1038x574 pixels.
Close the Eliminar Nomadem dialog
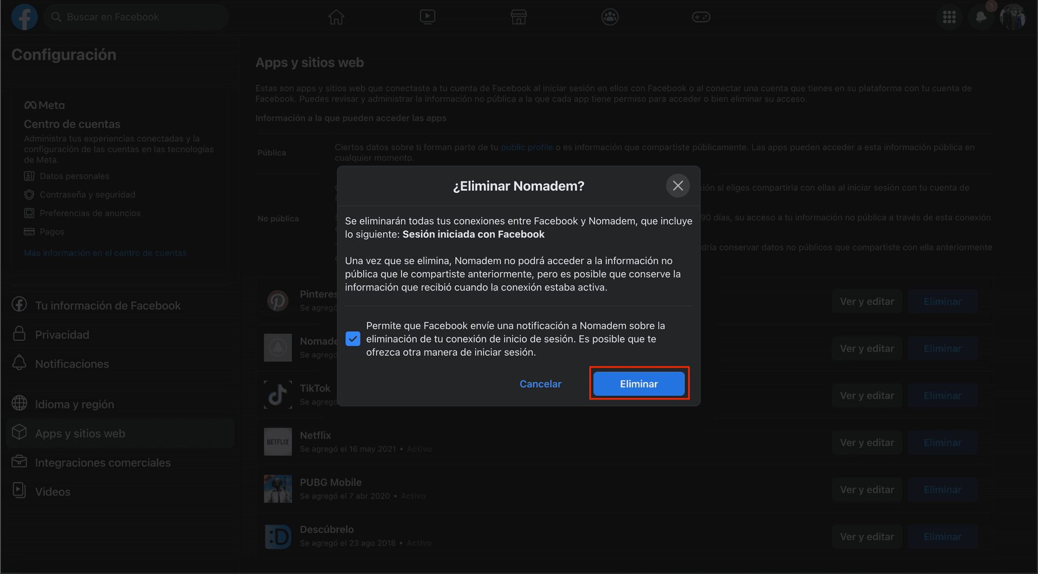point(678,186)
